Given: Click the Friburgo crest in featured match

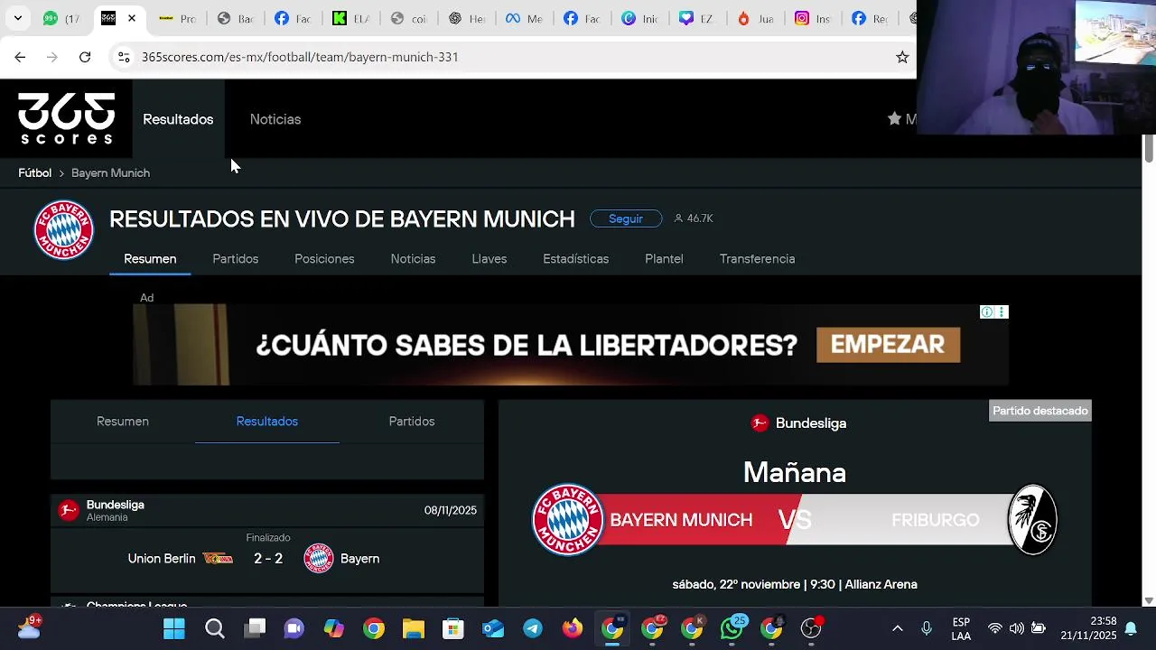Looking at the screenshot, I should click(x=1032, y=520).
